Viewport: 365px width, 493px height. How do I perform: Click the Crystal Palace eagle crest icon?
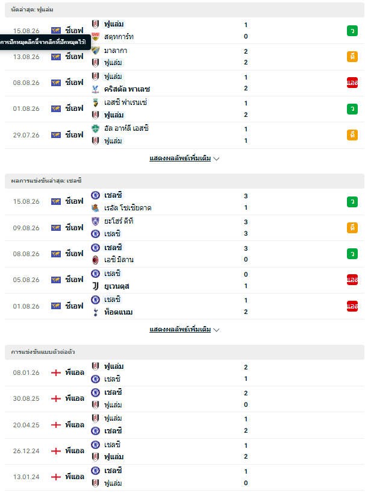(96, 89)
